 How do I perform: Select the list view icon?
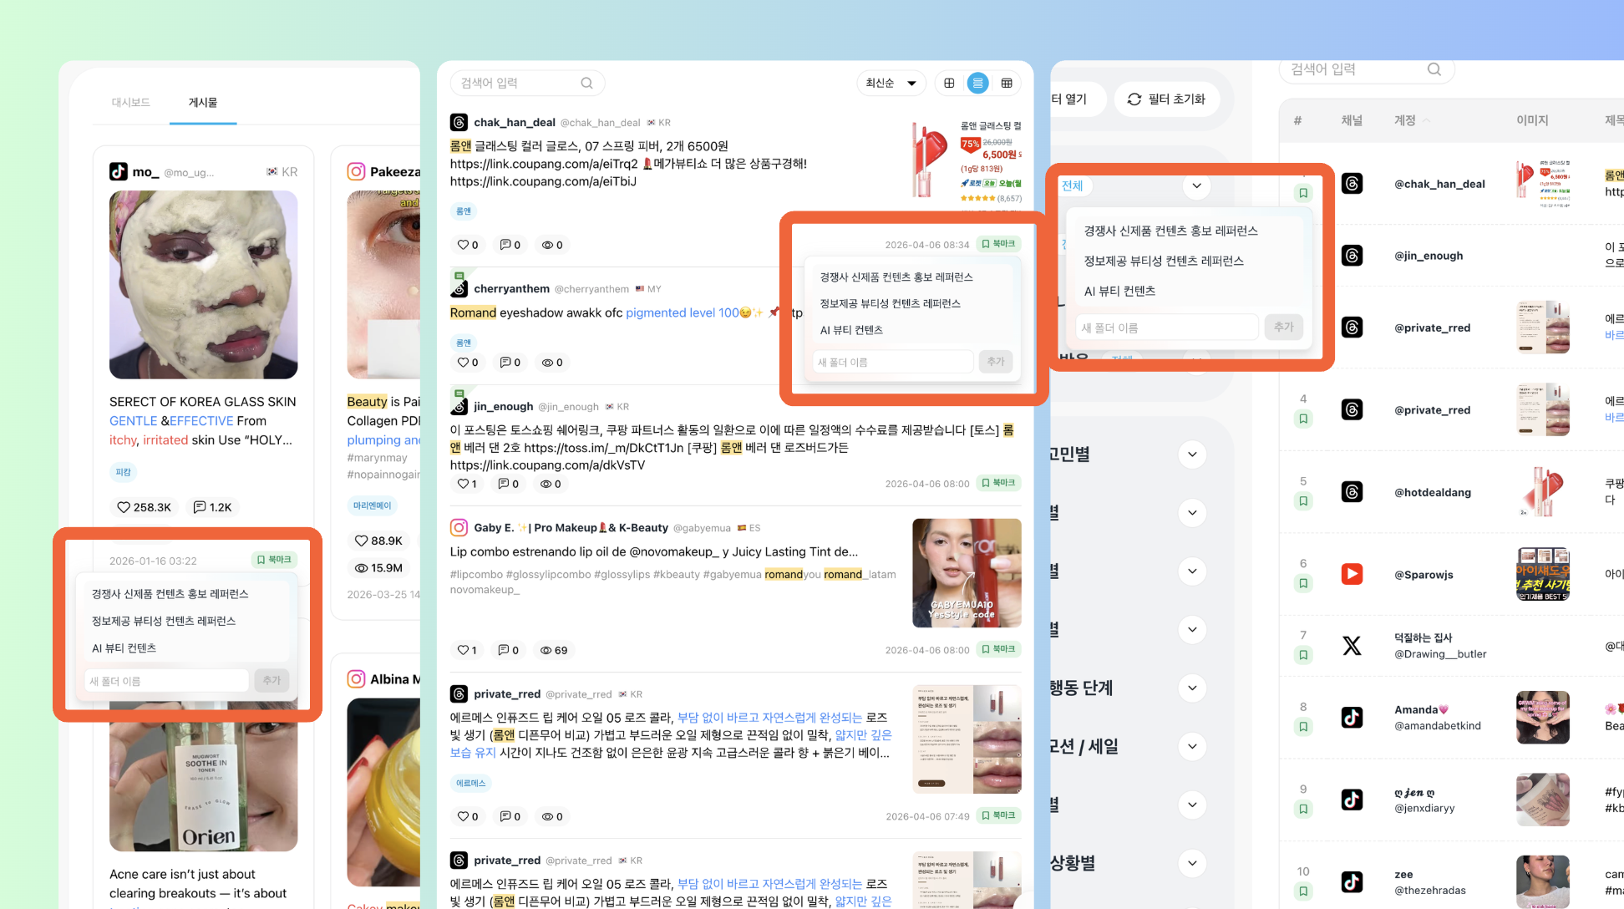[x=977, y=83]
